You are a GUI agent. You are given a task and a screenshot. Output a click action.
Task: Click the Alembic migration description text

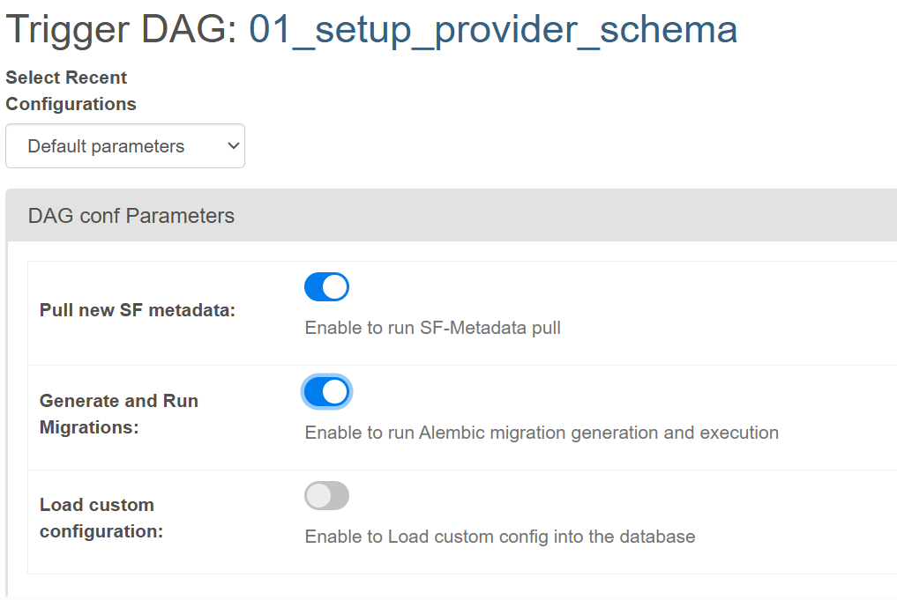point(542,433)
